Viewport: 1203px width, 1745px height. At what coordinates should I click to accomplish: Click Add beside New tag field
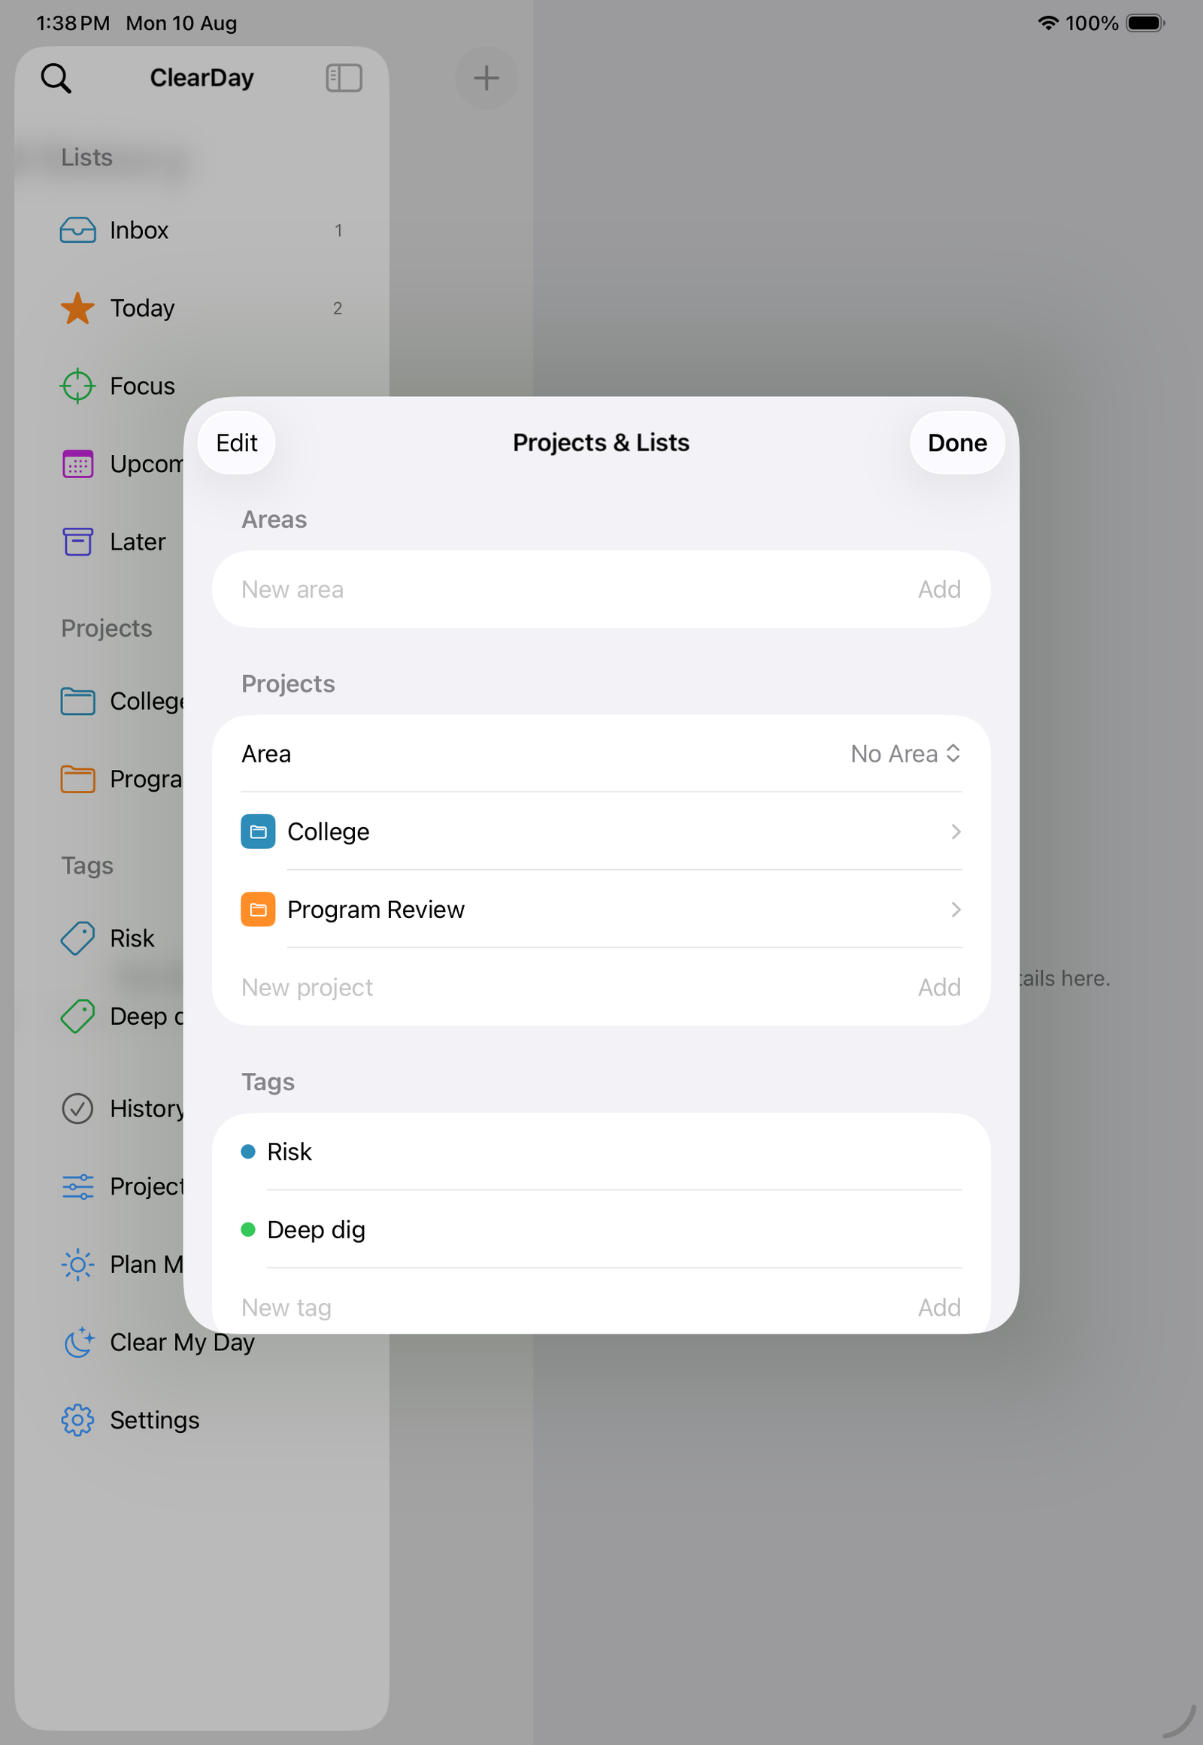[939, 1307]
